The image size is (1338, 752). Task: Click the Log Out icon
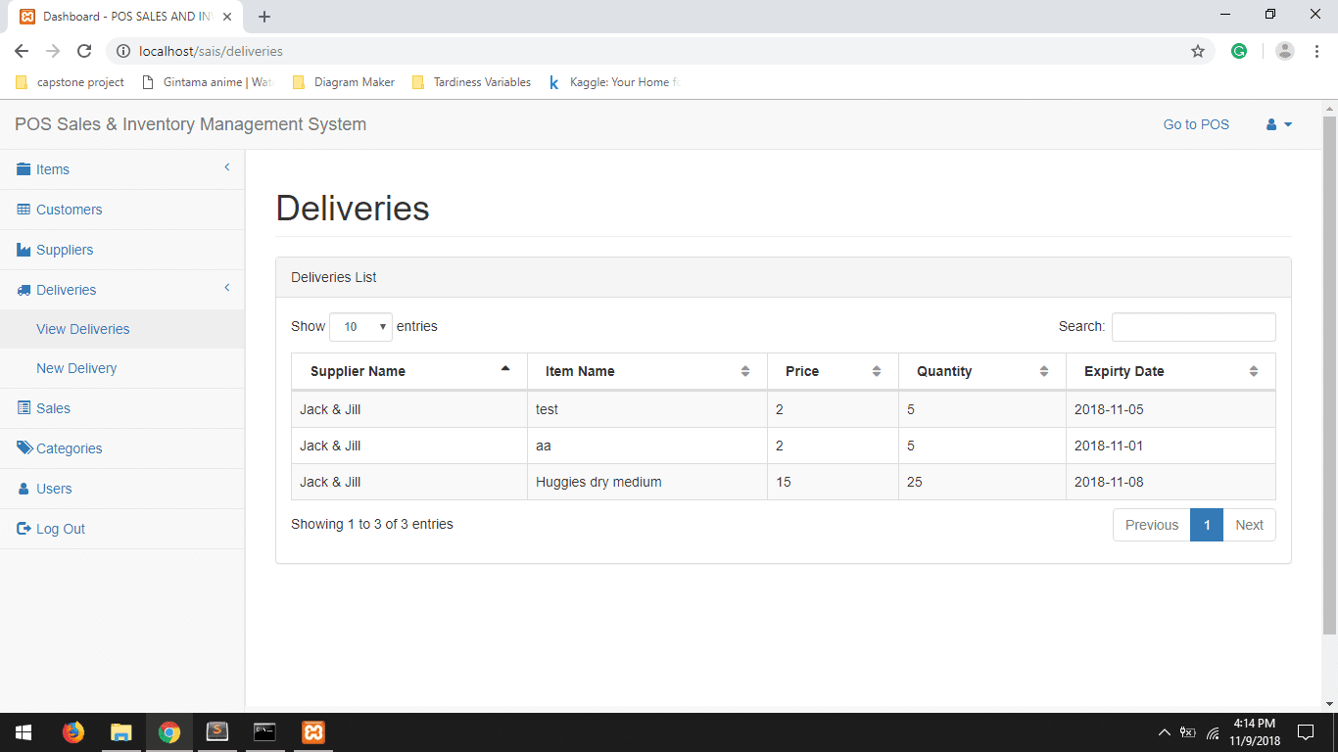[22, 528]
